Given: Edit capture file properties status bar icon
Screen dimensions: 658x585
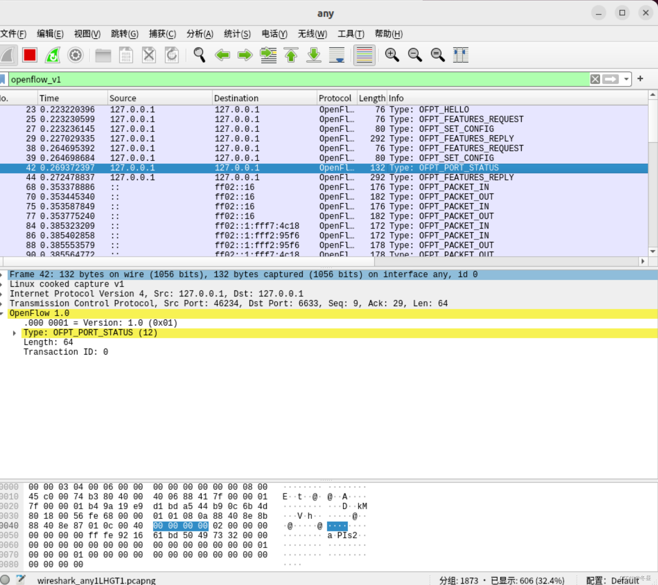Looking at the screenshot, I should tap(21, 579).
